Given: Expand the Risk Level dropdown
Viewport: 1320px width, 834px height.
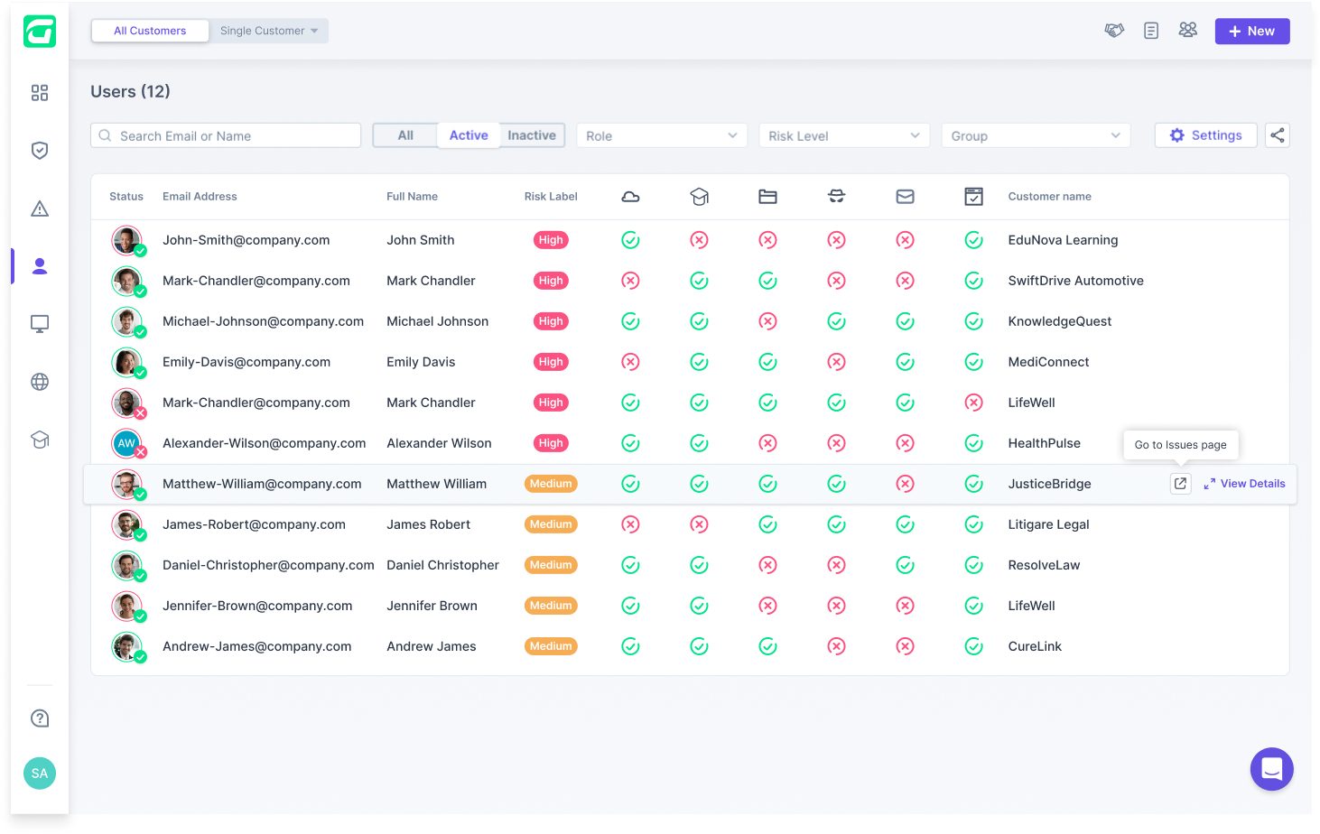Looking at the screenshot, I should point(844,135).
